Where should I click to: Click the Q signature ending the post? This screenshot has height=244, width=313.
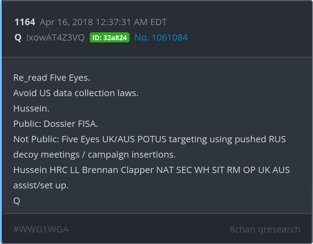point(17,201)
